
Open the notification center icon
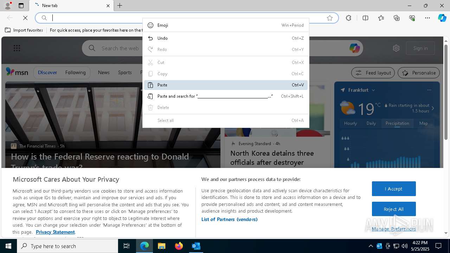point(438,246)
